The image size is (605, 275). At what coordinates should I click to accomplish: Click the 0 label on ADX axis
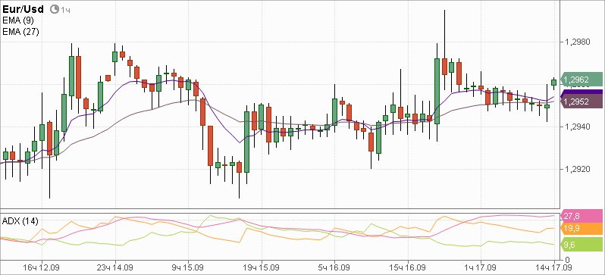pyautogui.click(x=566, y=259)
